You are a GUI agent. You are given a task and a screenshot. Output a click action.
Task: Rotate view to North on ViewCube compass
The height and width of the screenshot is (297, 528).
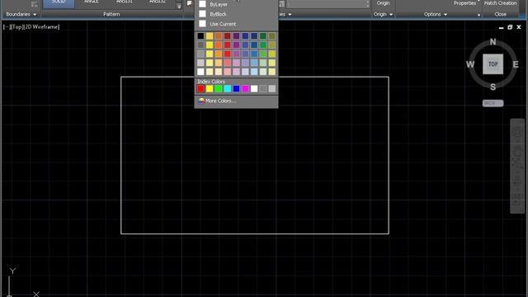493,42
